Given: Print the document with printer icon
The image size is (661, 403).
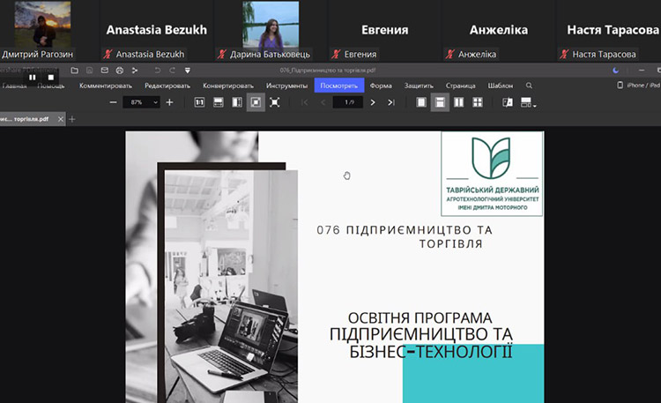Looking at the screenshot, I should 120,71.
